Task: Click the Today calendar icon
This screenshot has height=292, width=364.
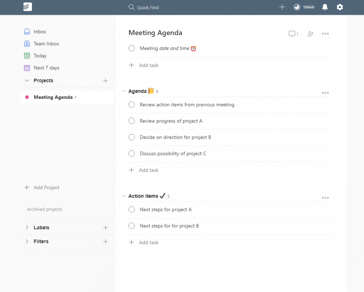Action: (x=27, y=56)
